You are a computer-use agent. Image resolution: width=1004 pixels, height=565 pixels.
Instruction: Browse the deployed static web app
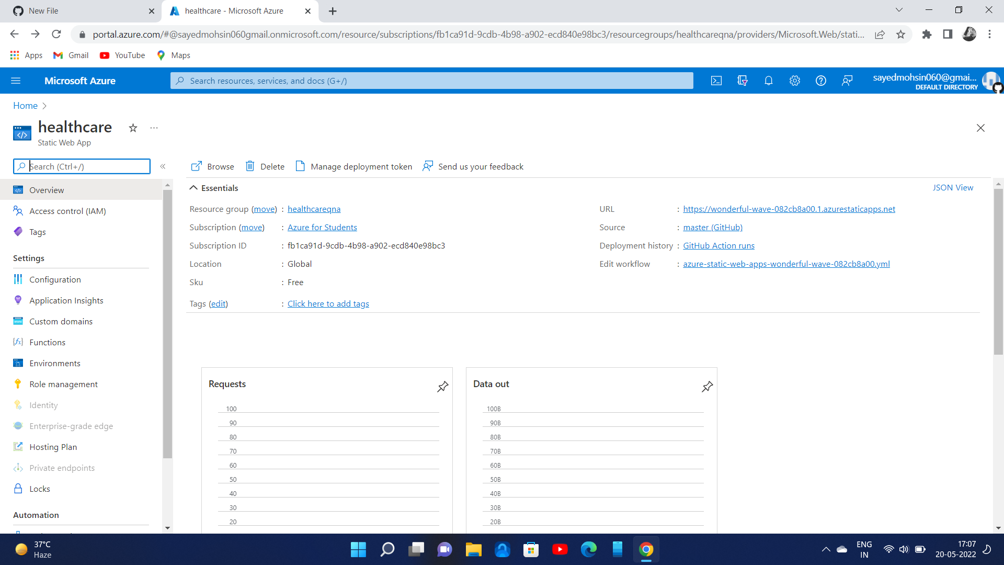[212, 166]
